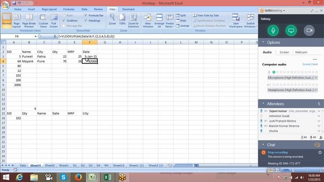Screen dimensions: 324x182
Task: Click Arrange All windows
Action: (159, 20)
